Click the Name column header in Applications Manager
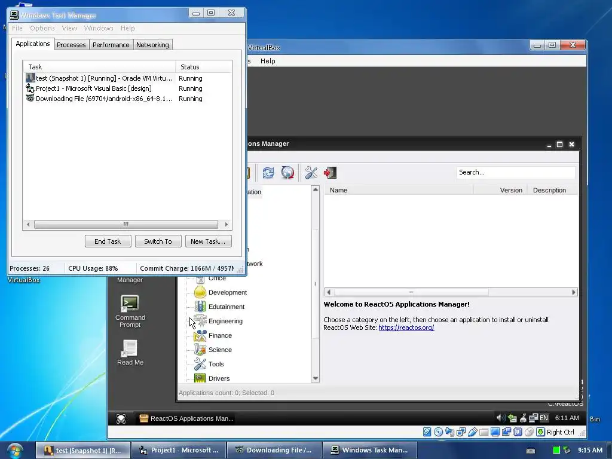This screenshot has height=459, width=612. [x=399, y=190]
